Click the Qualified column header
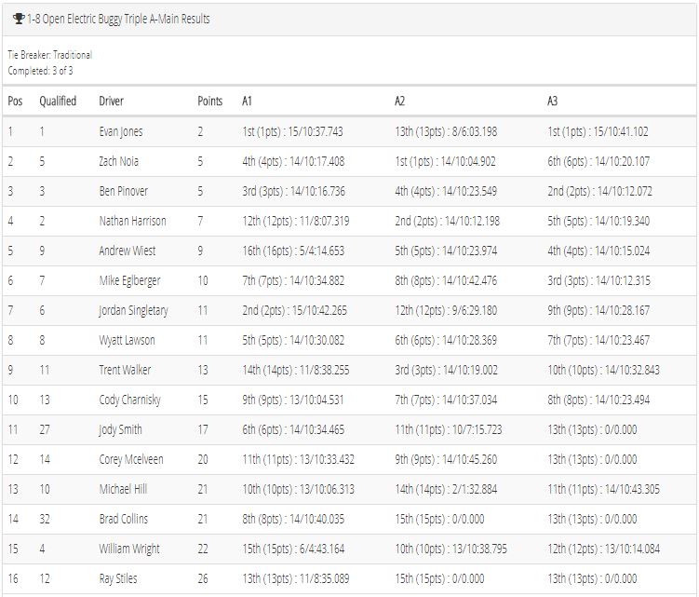 tap(58, 101)
